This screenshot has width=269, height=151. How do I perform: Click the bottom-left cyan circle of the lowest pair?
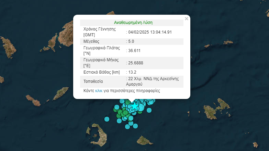point(127,126)
